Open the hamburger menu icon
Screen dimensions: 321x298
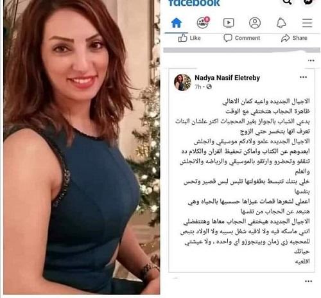coord(308,23)
